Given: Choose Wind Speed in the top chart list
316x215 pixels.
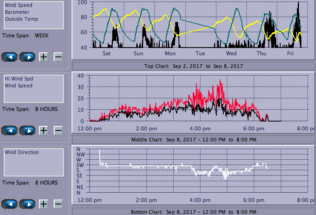Looking at the screenshot, I should (18, 5).
